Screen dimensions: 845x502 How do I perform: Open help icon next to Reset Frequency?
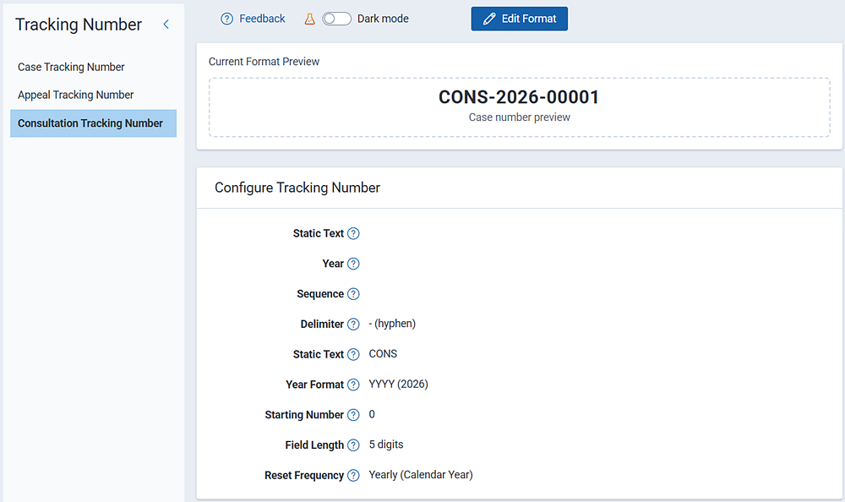(353, 475)
